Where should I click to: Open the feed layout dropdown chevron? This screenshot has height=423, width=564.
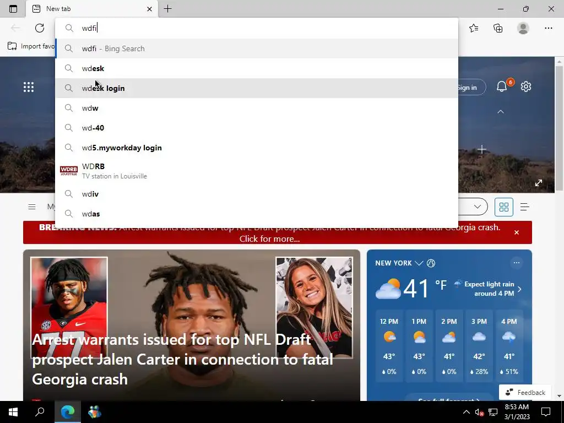478,207
